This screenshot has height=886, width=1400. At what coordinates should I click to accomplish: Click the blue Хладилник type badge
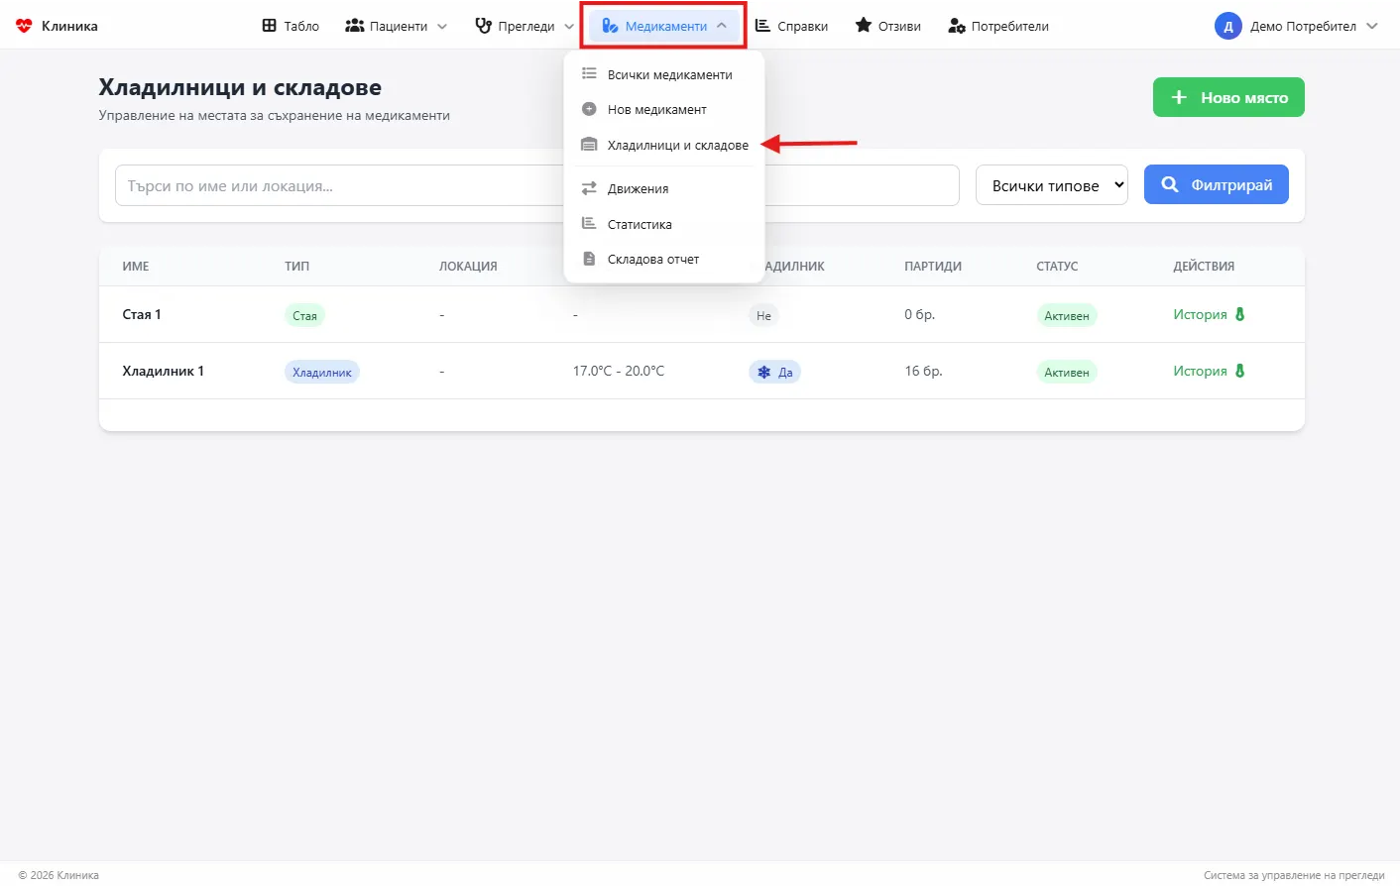click(322, 372)
